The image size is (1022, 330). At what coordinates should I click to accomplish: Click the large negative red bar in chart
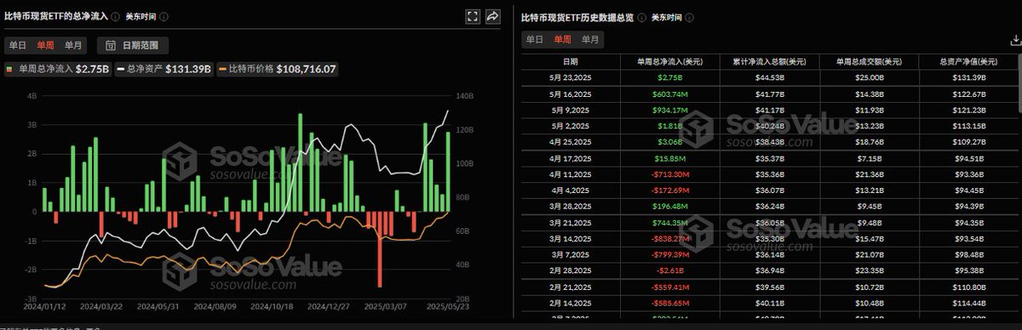(380, 249)
